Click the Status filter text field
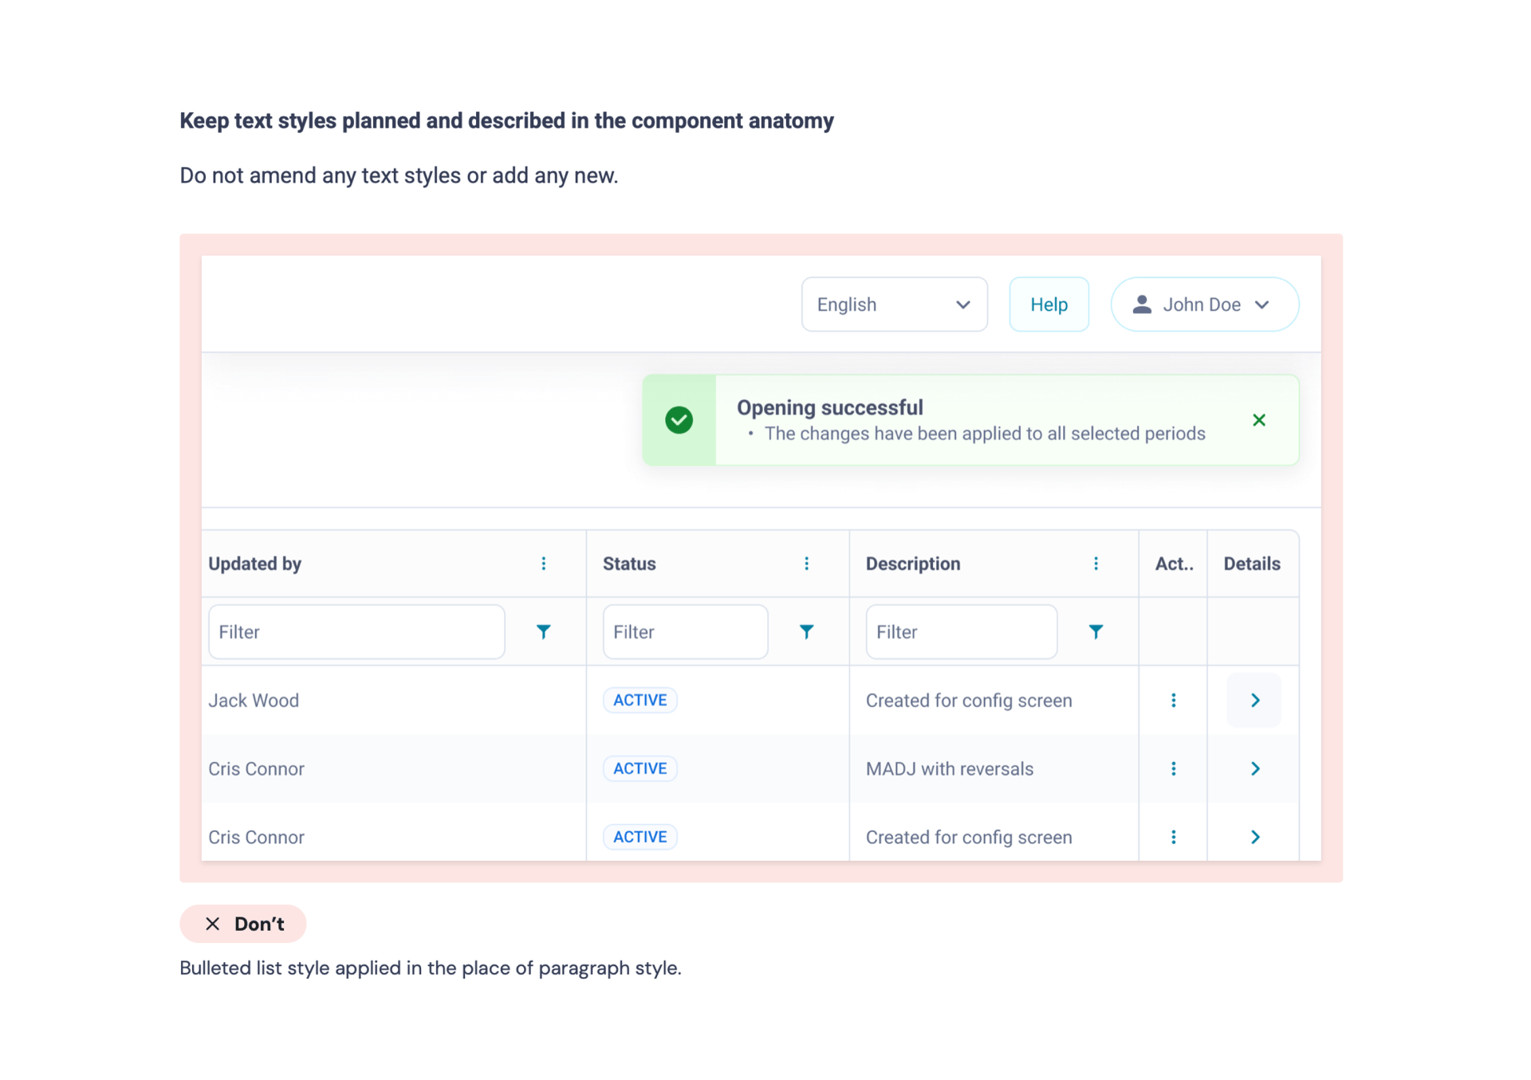This screenshot has height=1080, width=1531. click(685, 631)
